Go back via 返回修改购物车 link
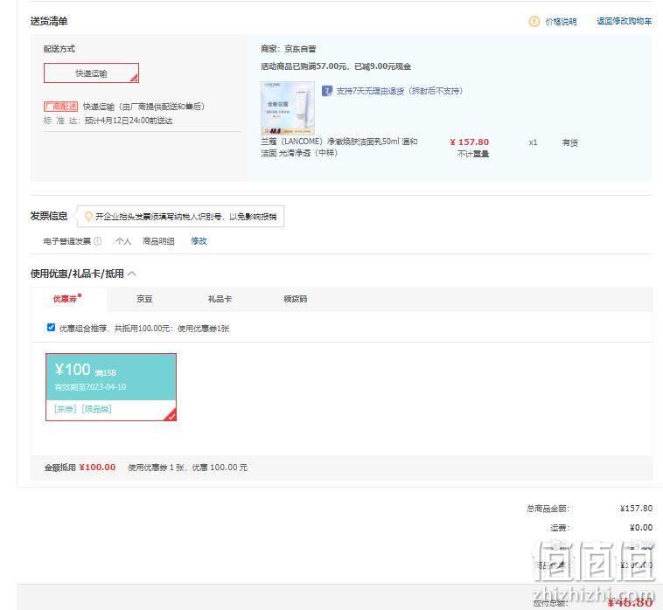663x610 pixels. click(x=625, y=21)
